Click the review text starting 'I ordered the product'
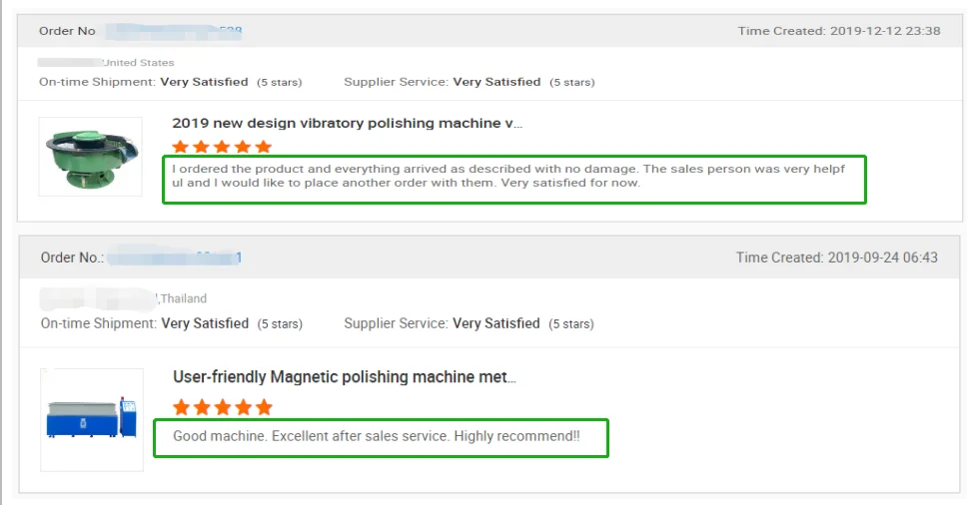975x505 pixels. click(508, 176)
